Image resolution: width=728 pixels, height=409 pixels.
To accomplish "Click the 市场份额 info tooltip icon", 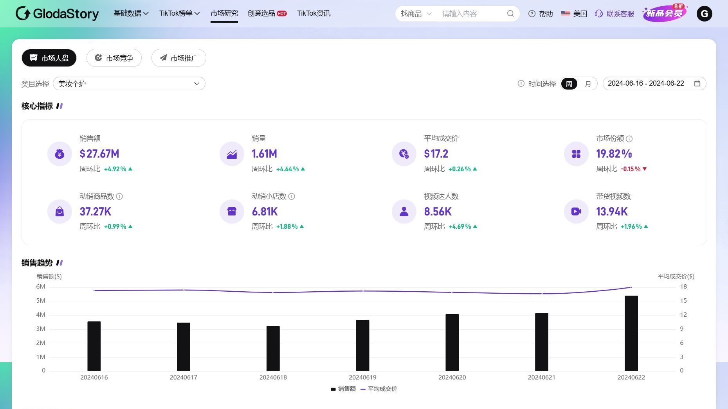I will point(629,138).
